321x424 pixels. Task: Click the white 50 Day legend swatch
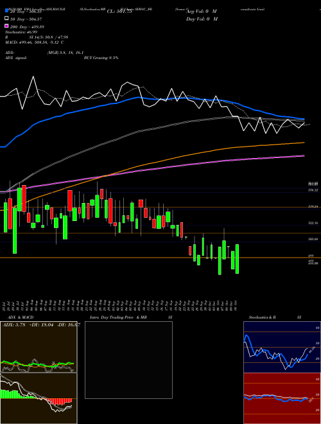(x=7, y=19)
